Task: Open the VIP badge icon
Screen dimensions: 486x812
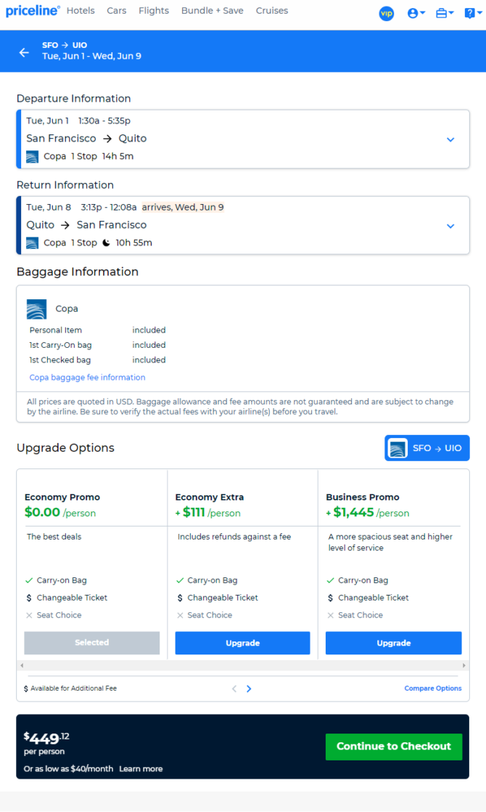Action: pos(386,14)
